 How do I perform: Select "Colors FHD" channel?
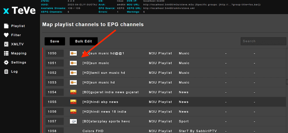93,131
